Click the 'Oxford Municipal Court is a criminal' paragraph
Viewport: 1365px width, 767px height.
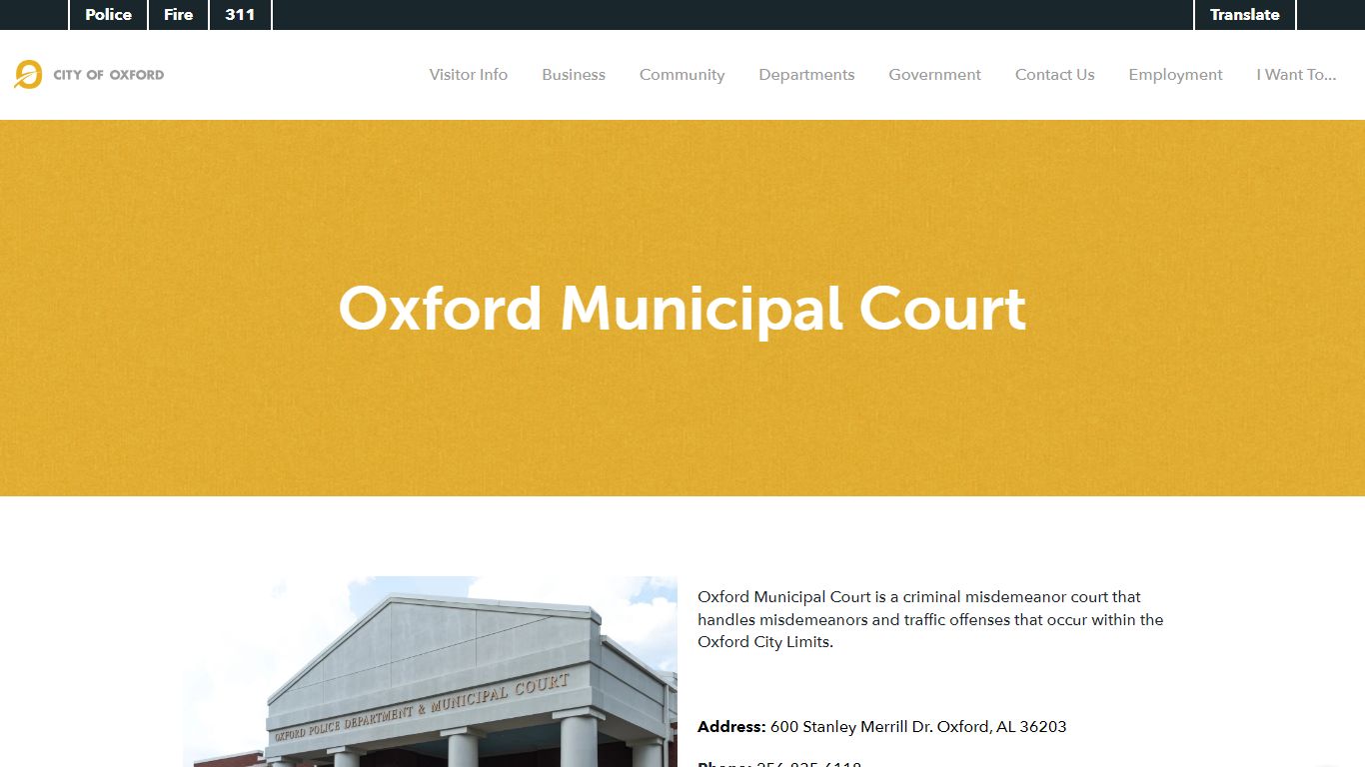pyautogui.click(x=930, y=619)
